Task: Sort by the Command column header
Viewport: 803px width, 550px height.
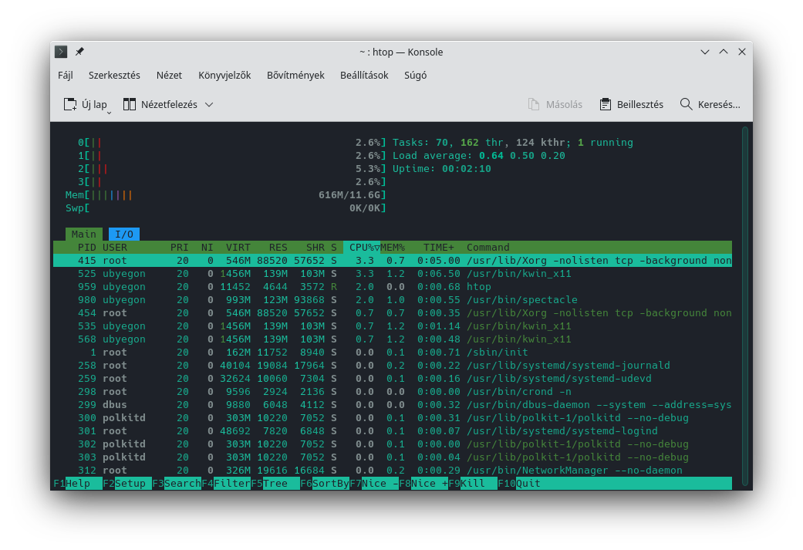Action: [488, 248]
